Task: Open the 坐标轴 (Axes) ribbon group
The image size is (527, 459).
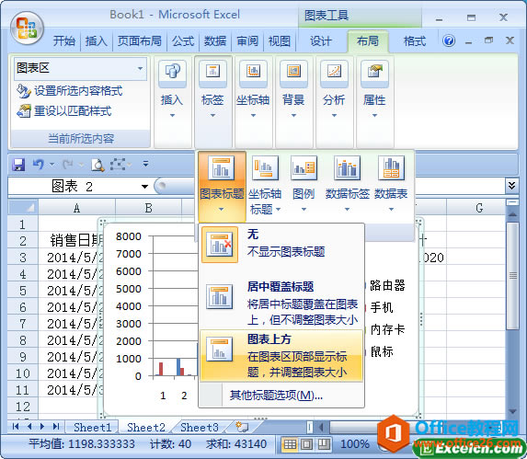Action: point(253,89)
